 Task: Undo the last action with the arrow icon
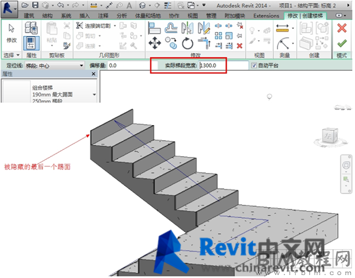(x=60, y=5)
